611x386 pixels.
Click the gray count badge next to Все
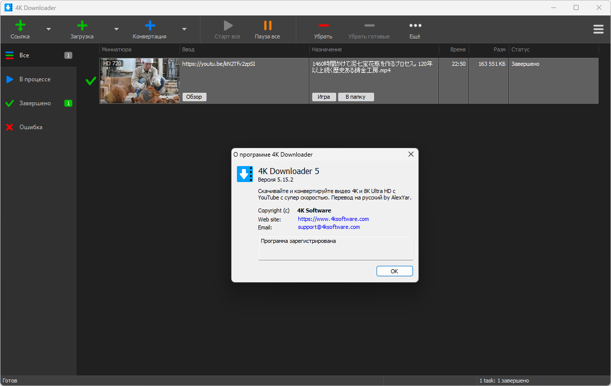click(x=68, y=55)
